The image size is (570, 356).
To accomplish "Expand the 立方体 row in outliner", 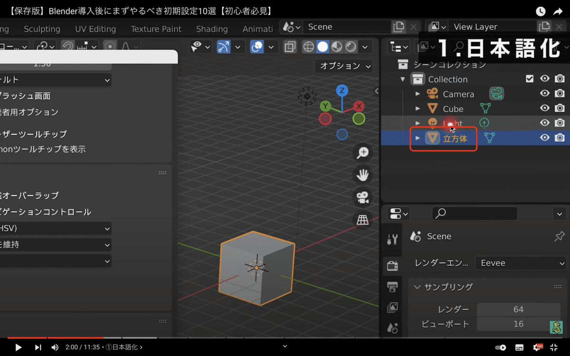I will (418, 138).
